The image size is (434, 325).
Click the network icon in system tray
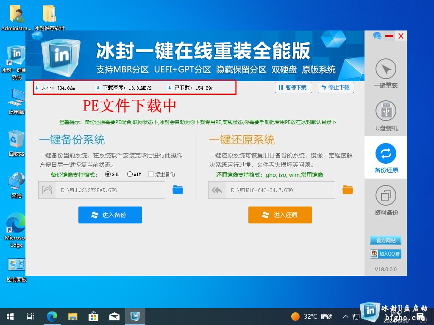(x=356, y=317)
